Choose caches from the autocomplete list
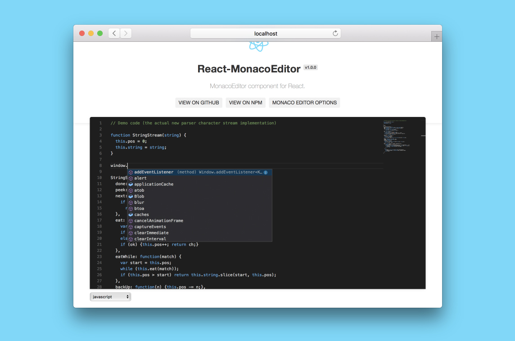The width and height of the screenshot is (515, 341). [x=200, y=215]
